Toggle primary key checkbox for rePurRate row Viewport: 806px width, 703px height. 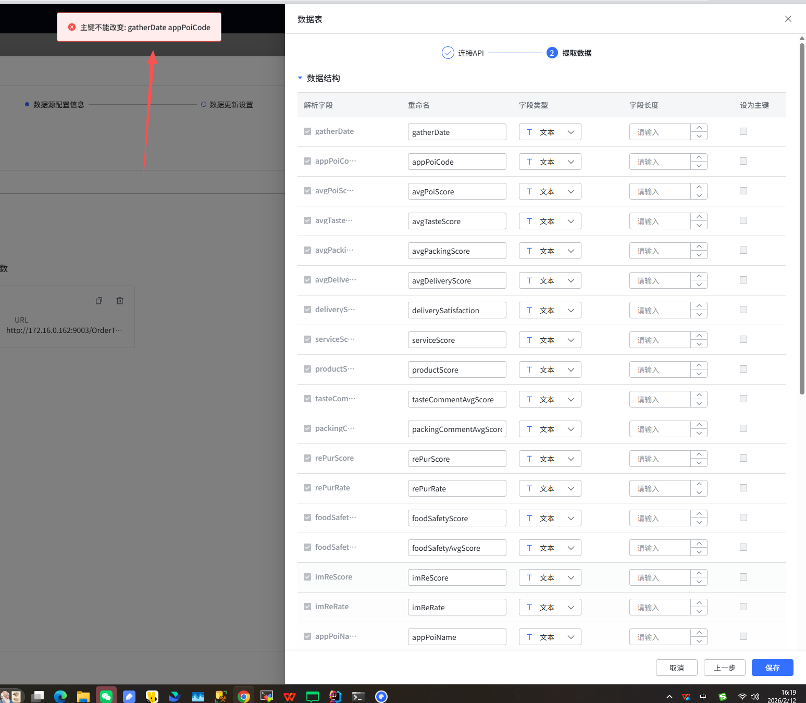pyautogui.click(x=743, y=488)
